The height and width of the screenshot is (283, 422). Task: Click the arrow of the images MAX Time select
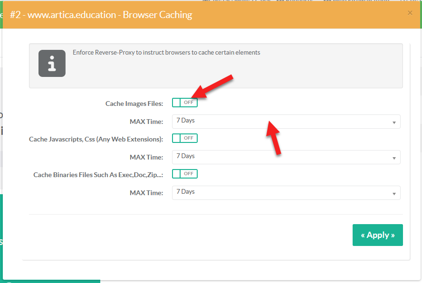pyautogui.click(x=394, y=123)
